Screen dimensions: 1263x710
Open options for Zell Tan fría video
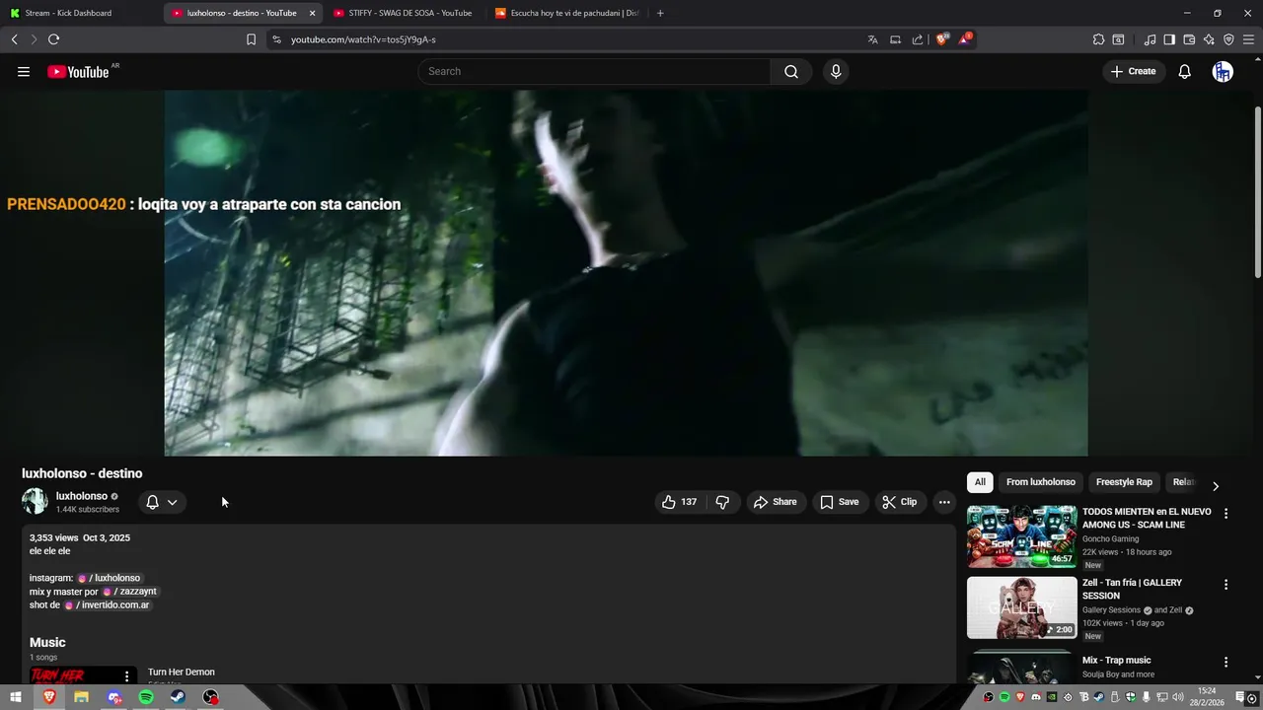click(x=1226, y=585)
